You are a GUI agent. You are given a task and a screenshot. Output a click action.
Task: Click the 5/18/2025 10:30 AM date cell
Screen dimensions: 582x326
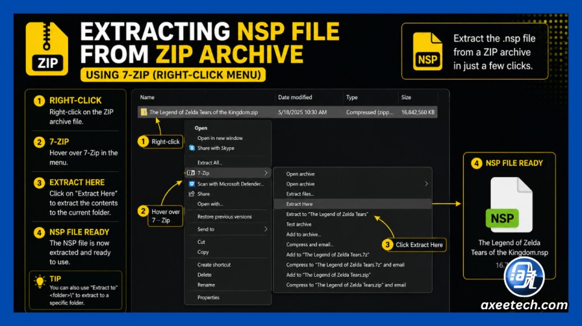[x=302, y=112]
